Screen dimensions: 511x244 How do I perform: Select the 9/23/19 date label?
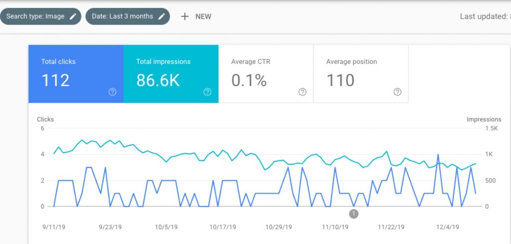pyautogui.click(x=110, y=227)
